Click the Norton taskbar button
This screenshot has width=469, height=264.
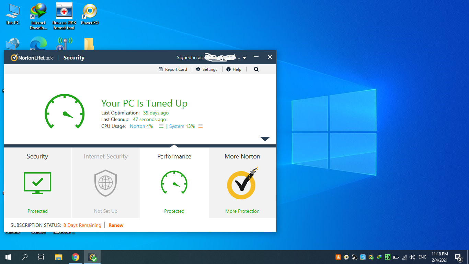(92, 257)
